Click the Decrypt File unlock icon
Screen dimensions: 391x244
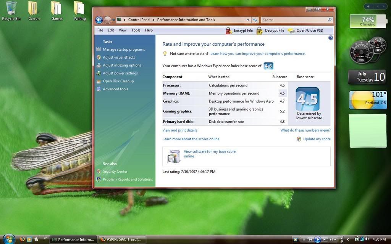(x=260, y=30)
